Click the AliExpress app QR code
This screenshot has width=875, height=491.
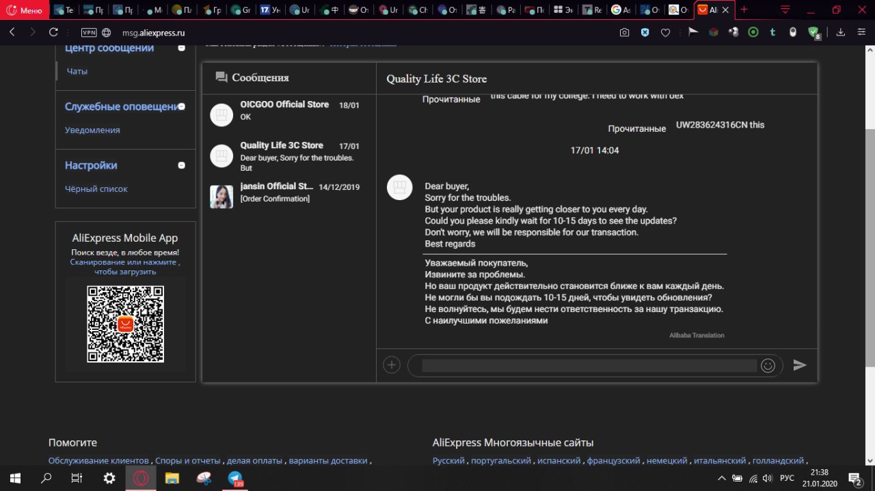125,324
